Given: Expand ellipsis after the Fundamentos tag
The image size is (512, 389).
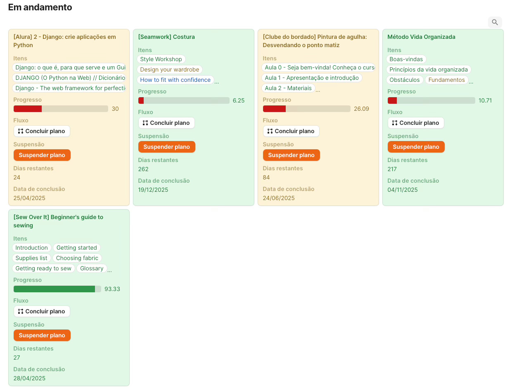Looking at the screenshot, I should pos(471,82).
